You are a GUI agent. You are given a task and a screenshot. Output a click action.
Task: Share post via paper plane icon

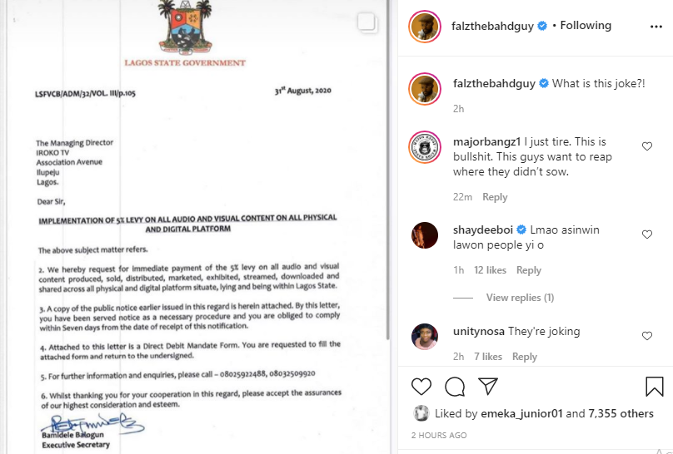(x=488, y=386)
